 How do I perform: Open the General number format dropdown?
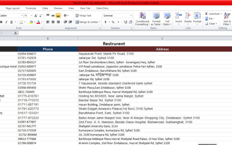click(131, 16)
